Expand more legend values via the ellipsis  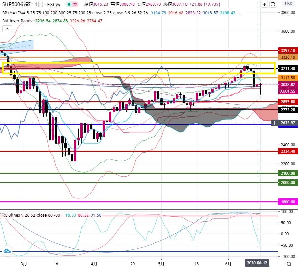tap(239, 13)
